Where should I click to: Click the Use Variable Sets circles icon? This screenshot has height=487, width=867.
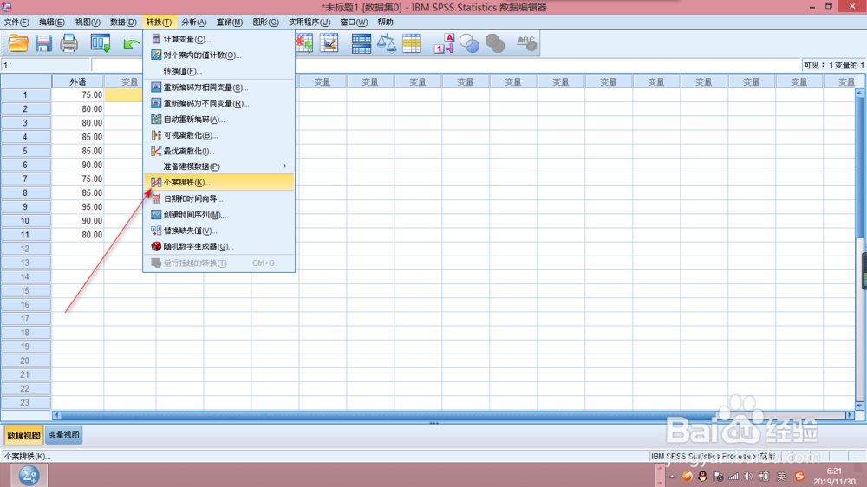469,43
